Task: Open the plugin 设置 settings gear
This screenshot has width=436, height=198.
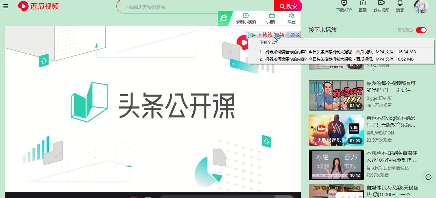Action: (x=291, y=18)
